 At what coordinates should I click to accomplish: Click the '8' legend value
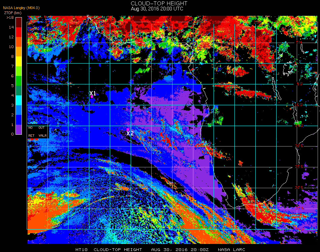(12, 56)
